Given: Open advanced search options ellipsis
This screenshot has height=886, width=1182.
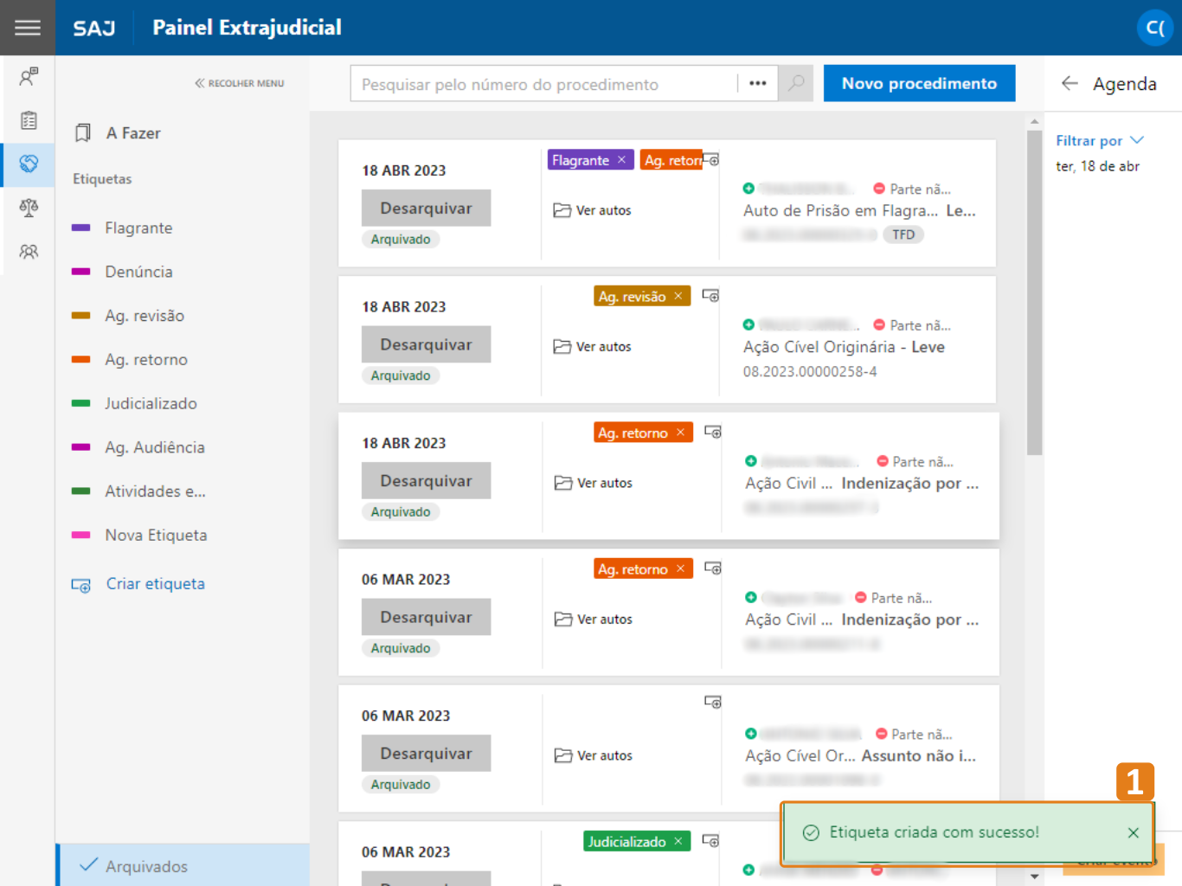Looking at the screenshot, I should click(x=758, y=84).
